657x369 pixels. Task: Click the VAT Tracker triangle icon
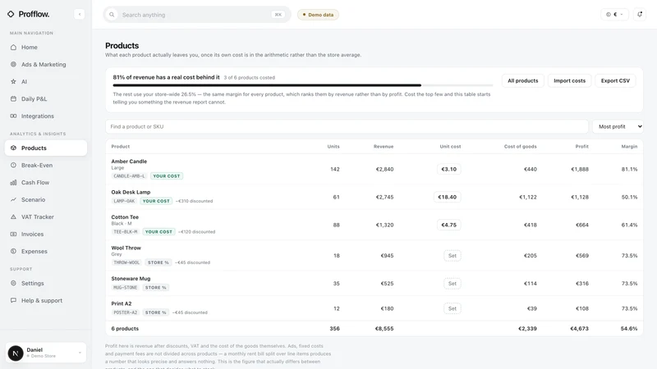coord(13,216)
